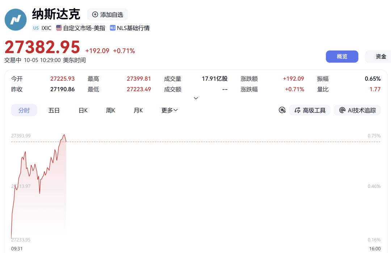This screenshot has width=391, height=253.
Task: Click the 自定义市场-美指 link
Action: tap(84, 28)
